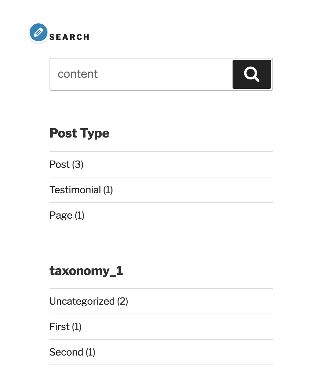This screenshot has width=311, height=381.
Task: Click inside the search text field
Action: [138, 74]
